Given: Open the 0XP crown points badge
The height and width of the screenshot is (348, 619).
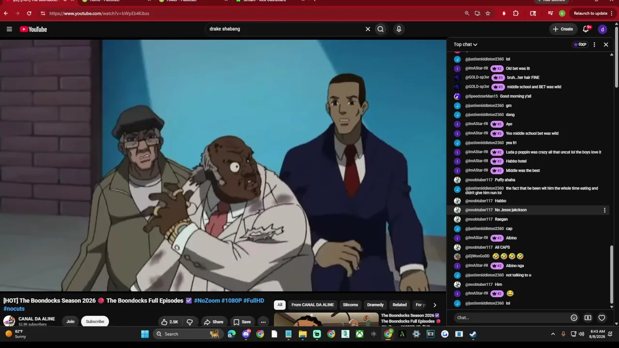Looking at the screenshot, I should 579,44.
